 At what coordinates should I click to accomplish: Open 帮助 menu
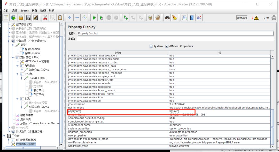(51, 11)
